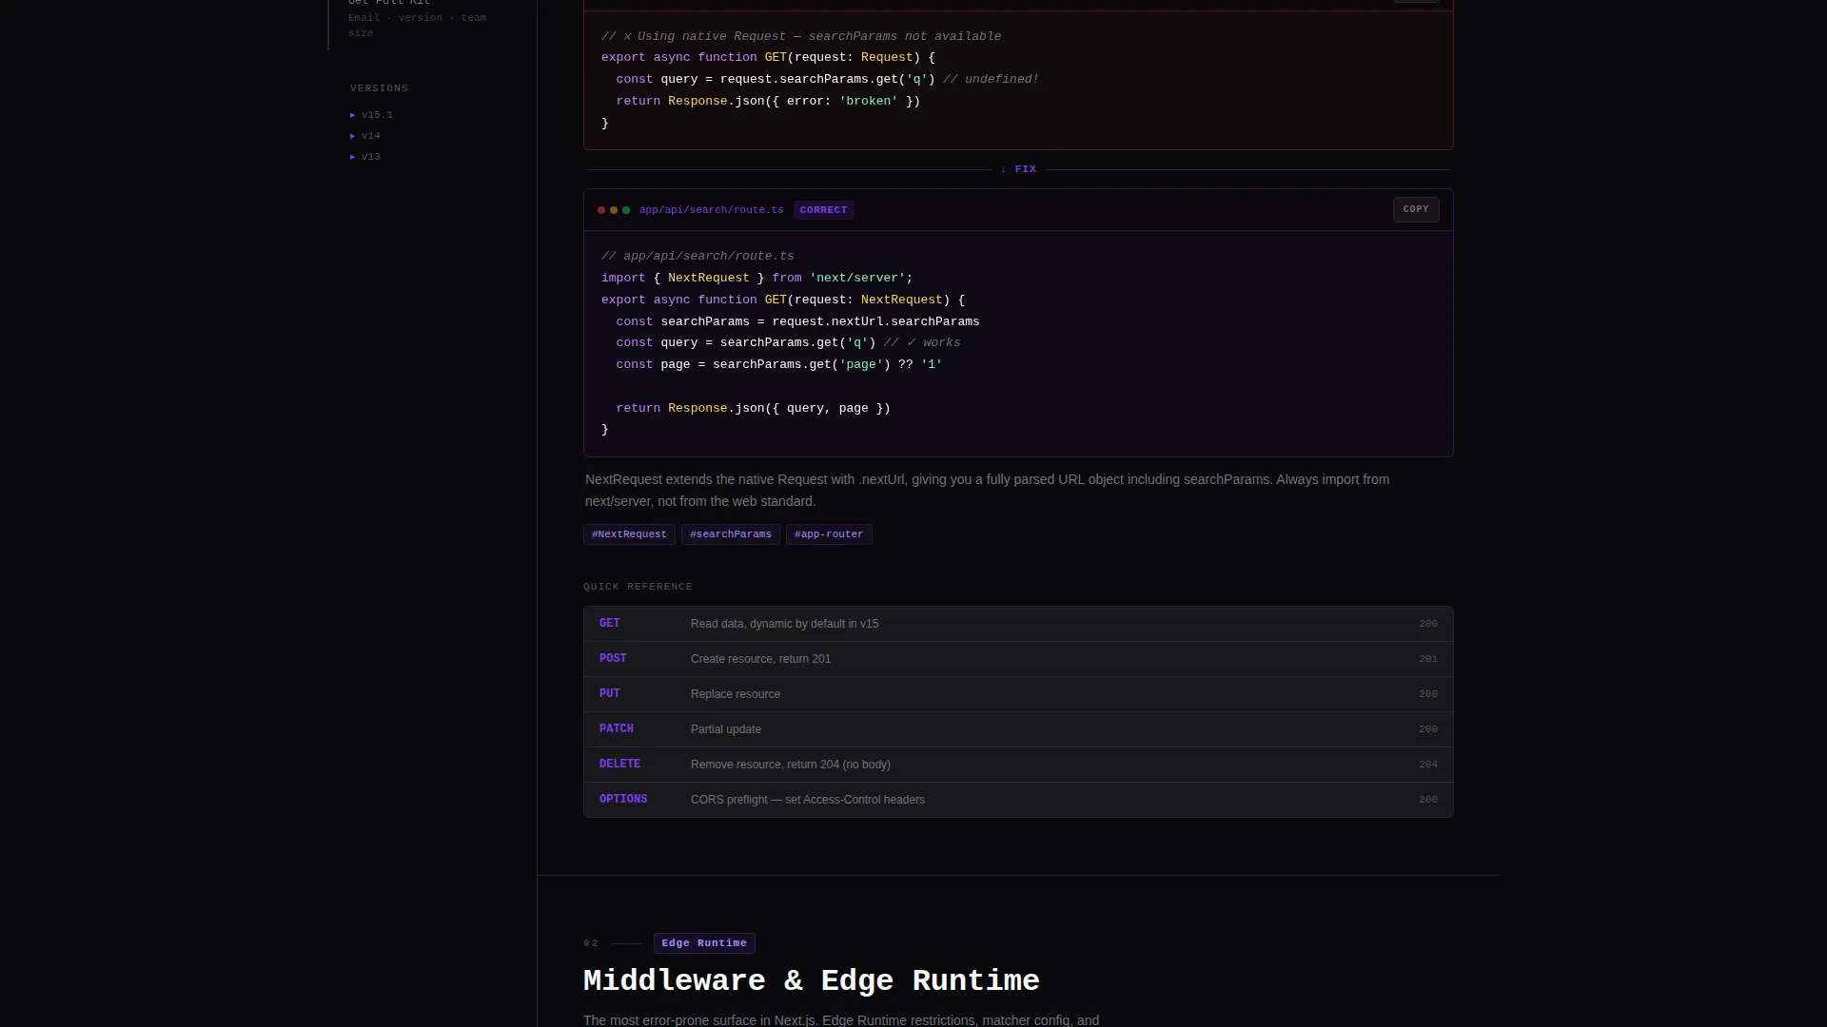Click the QUICK REFERENCE heading

tap(638, 587)
